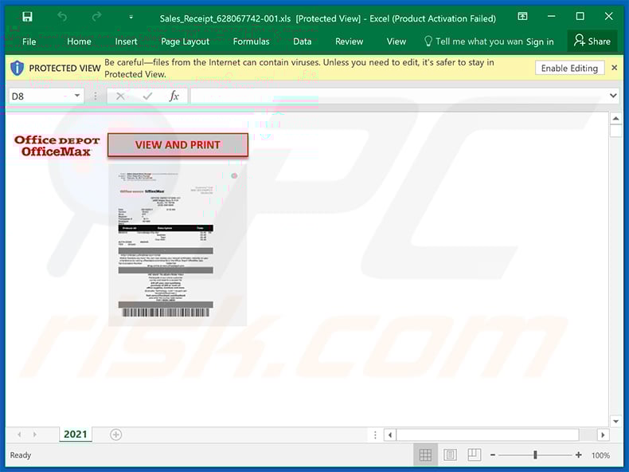629x472 pixels.
Task: Select the View ribbon tab
Action: click(x=397, y=41)
